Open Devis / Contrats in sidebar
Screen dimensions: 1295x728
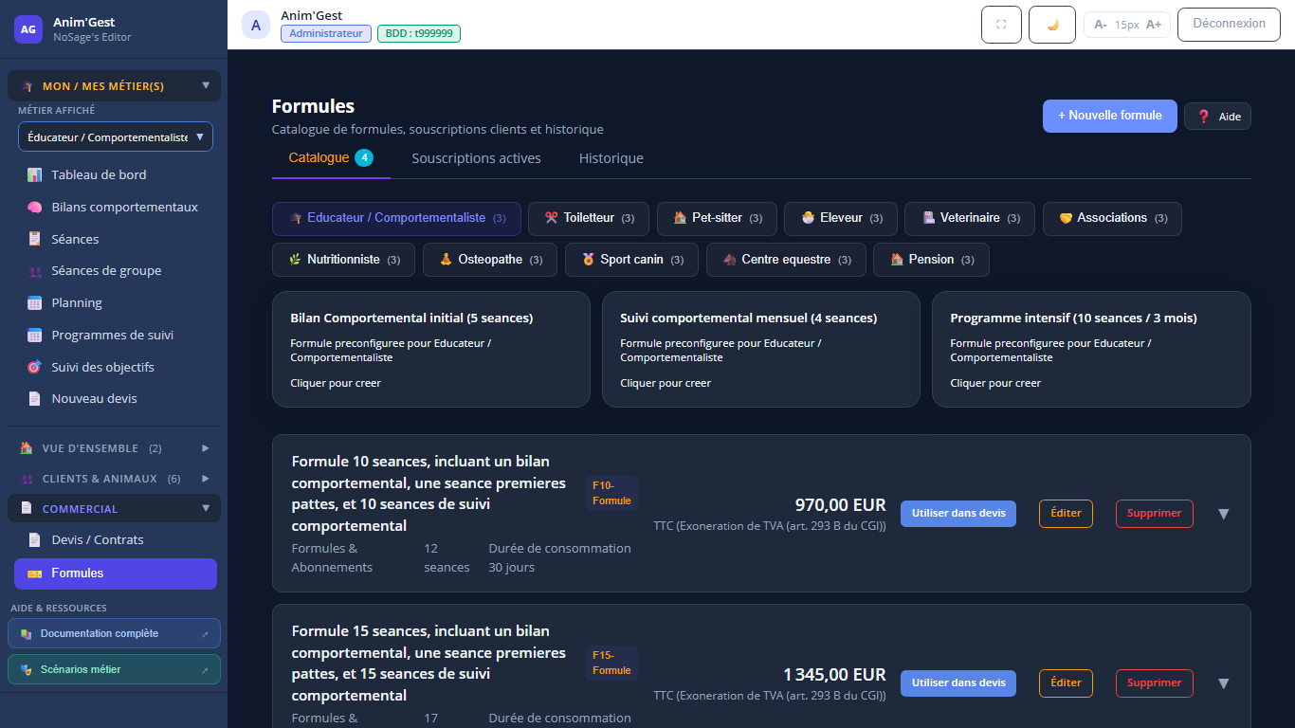click(116, 540)
